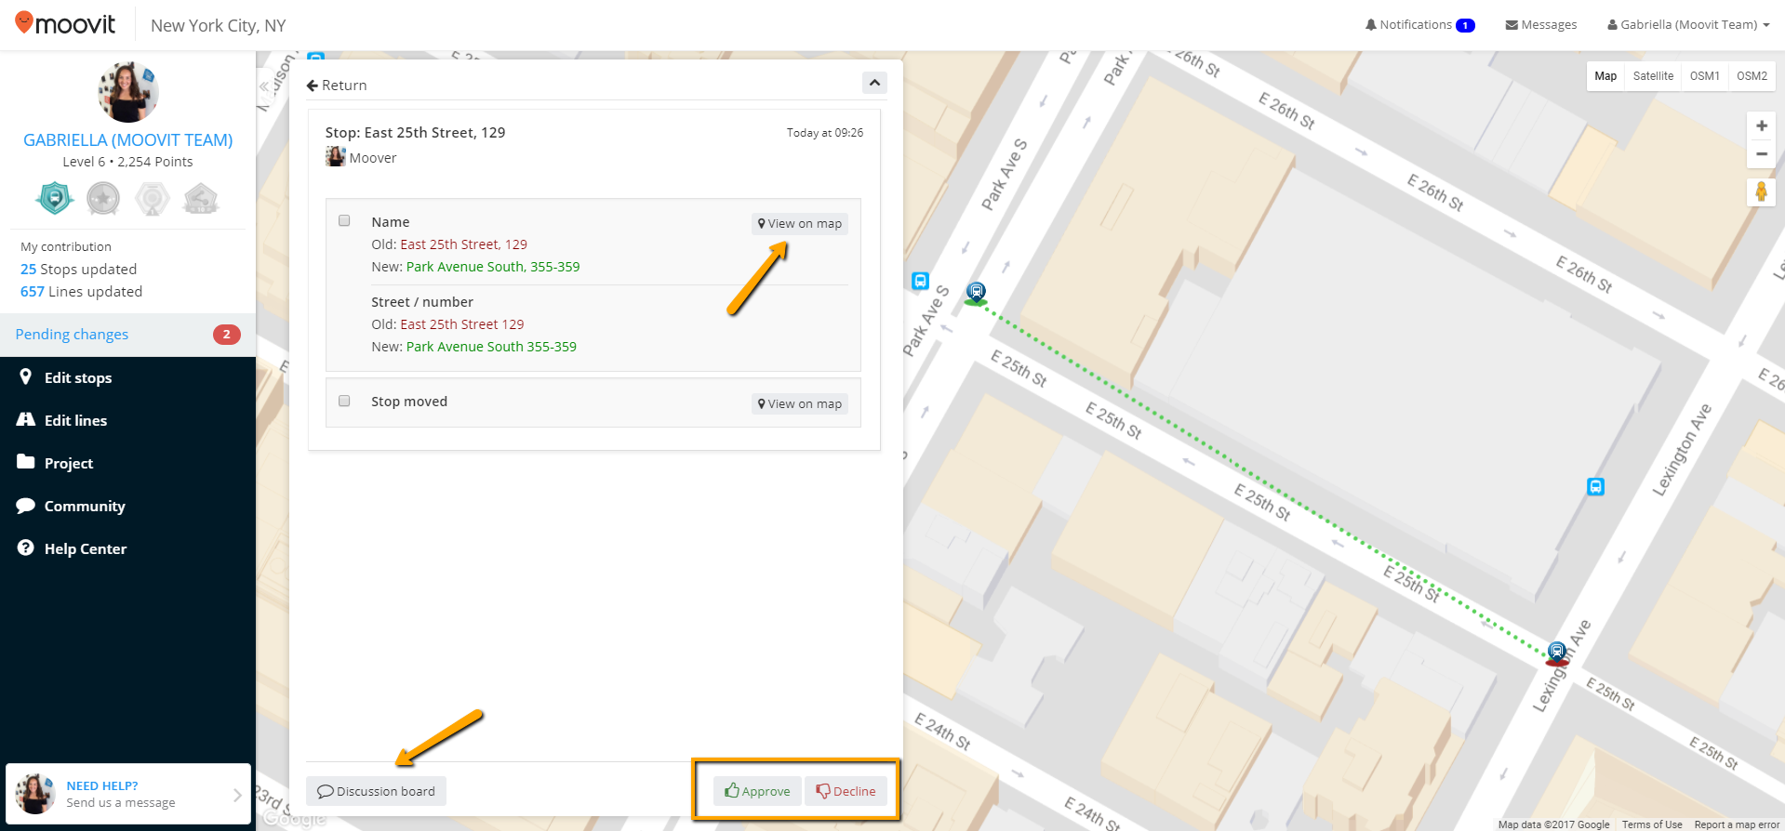Zoom in the map

coord(1761,125)
